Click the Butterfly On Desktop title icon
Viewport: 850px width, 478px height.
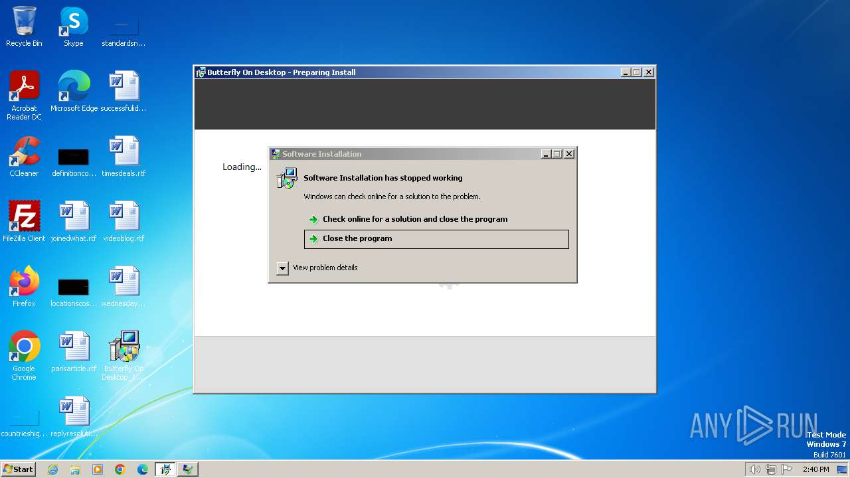[201, 72]
